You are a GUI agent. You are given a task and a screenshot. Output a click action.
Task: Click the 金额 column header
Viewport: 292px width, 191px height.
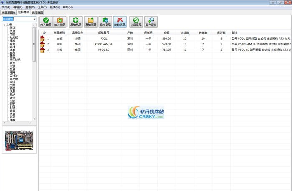click(166, 33)
